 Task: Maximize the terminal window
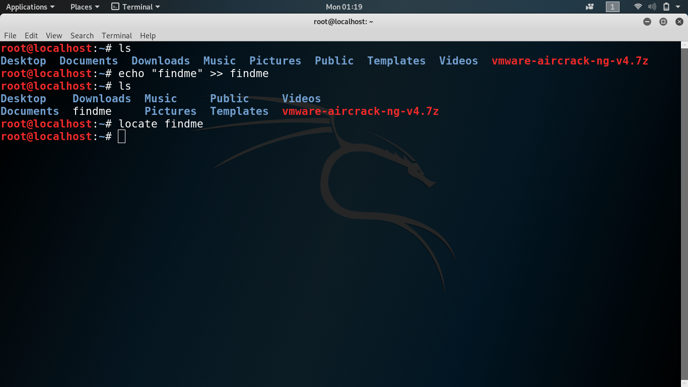(663, 22)
